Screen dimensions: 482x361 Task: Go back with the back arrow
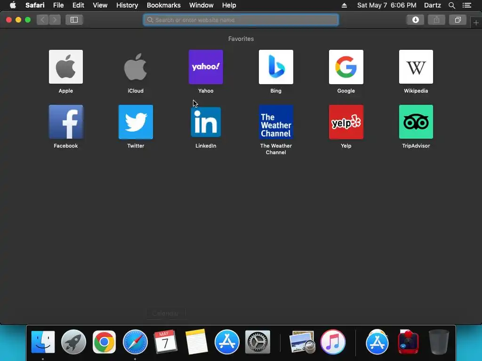(x=43, y=20)
